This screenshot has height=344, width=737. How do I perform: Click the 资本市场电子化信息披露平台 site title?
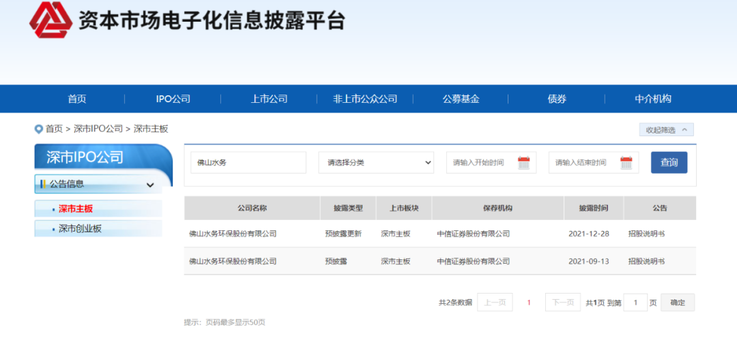[212, 20]
